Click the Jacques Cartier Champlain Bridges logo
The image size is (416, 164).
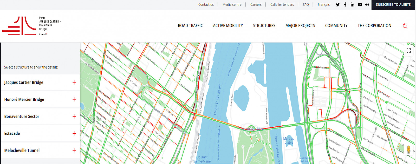(x=32, y=26)
